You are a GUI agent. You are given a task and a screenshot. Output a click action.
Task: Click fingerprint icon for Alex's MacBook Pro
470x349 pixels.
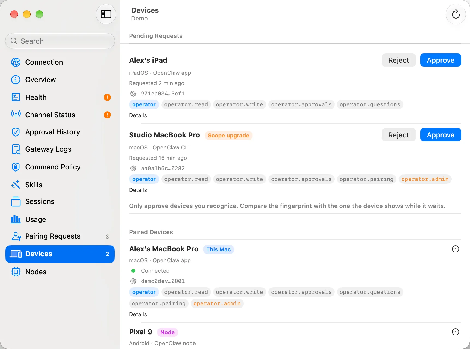pos(133,281)
